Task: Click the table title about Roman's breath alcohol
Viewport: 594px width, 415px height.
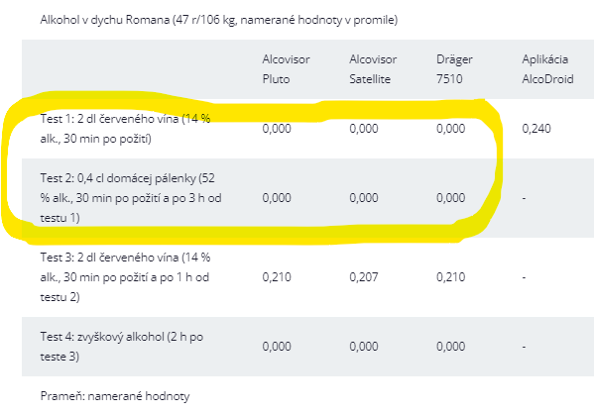Action: pyautogui.click(x=219, y=20)
